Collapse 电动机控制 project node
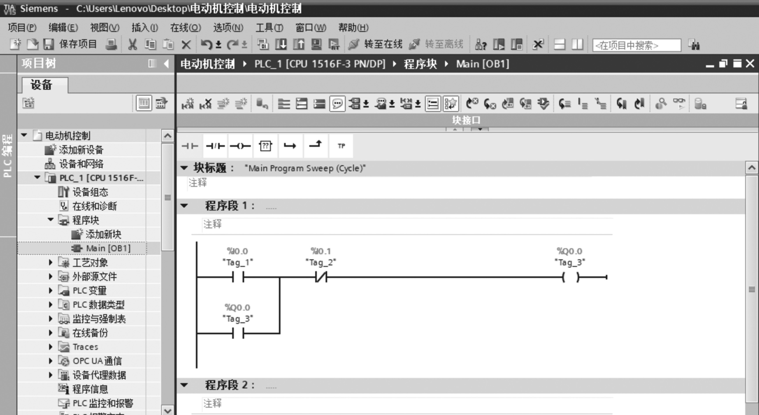 (x=25, y=135)
